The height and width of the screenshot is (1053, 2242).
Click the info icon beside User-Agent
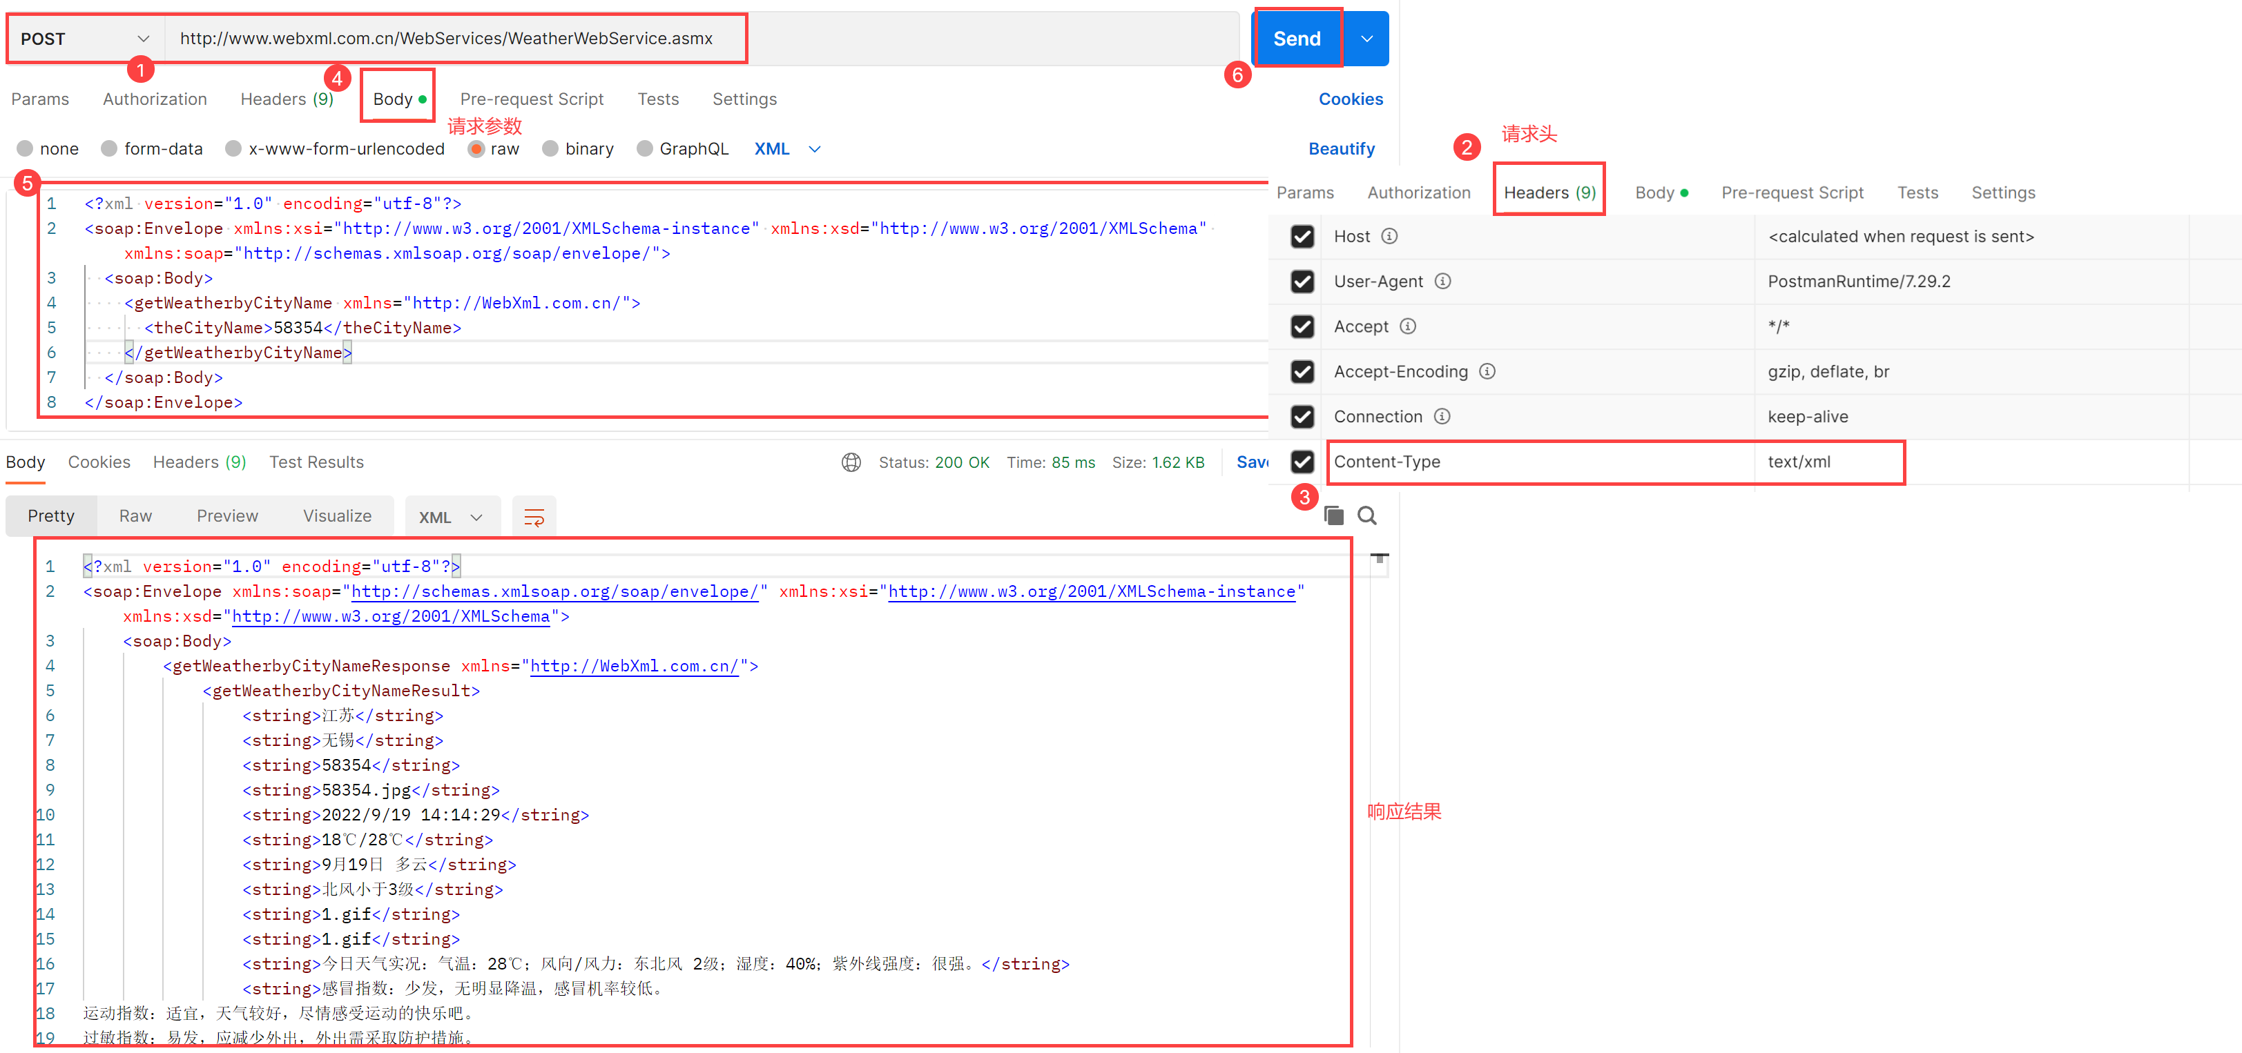1442,282
